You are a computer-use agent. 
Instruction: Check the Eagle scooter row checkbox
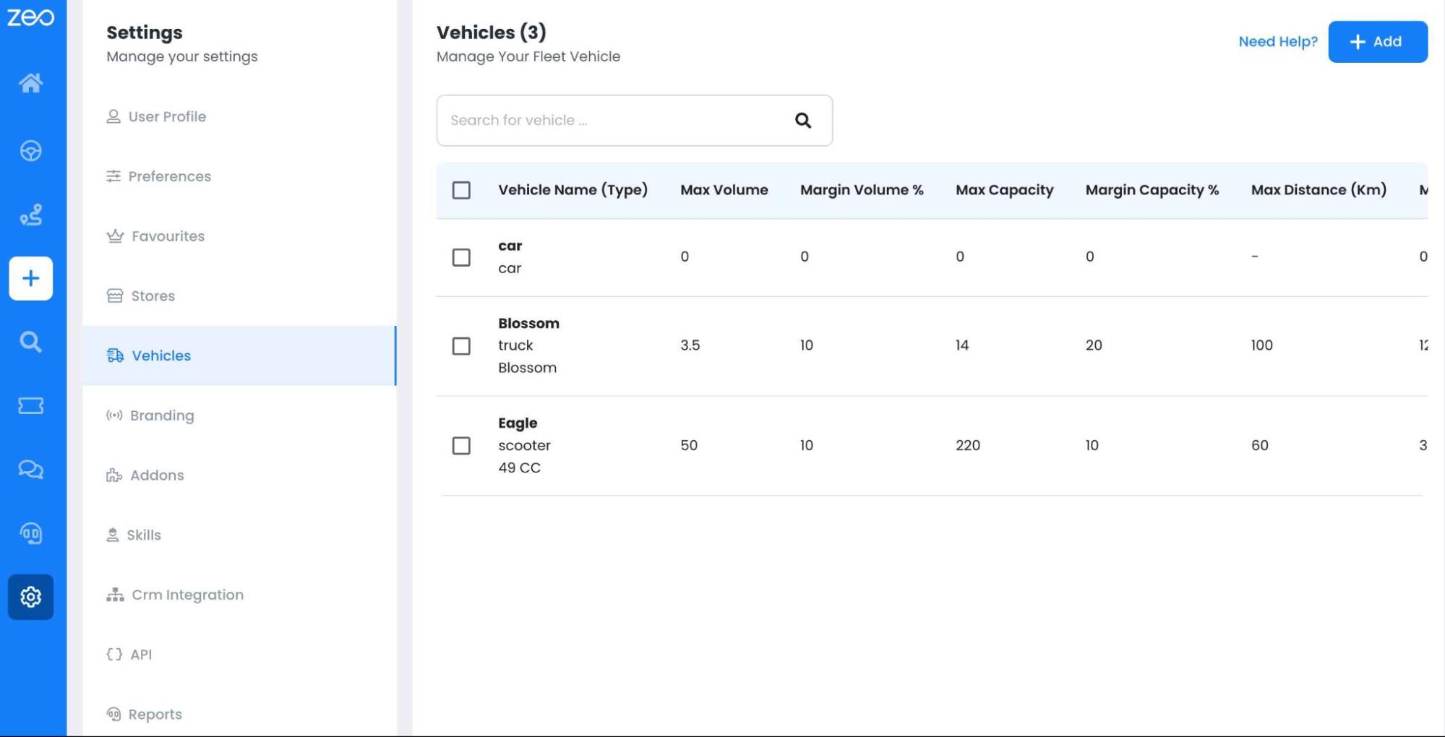point(461,446)
